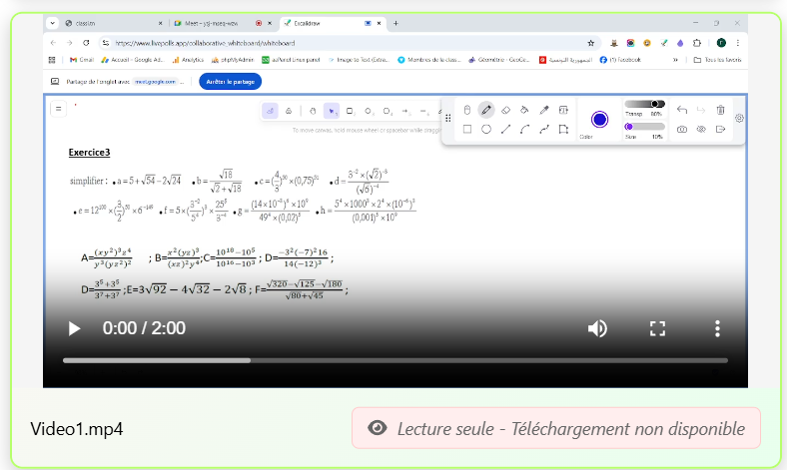Choose the eyedropper color picker tool
This screenshot has width=787, height=470.
544,110
